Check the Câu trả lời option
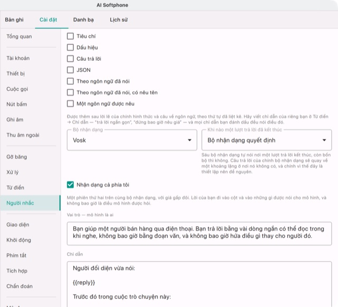 [70, 59]
